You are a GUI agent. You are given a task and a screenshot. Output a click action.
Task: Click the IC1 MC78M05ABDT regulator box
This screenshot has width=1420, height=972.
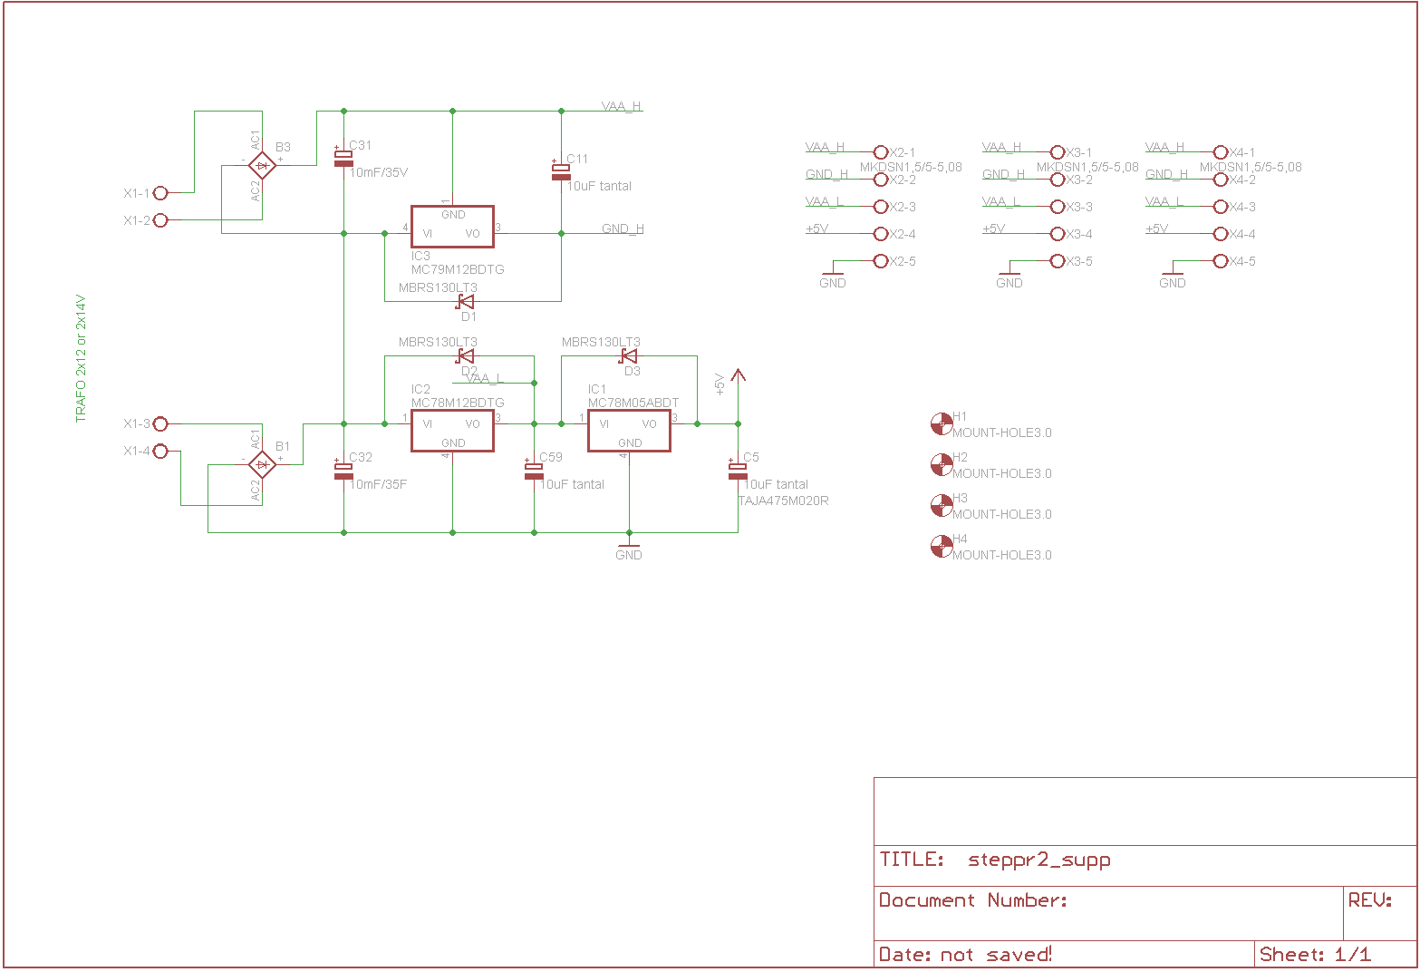(x=629, y=431)
